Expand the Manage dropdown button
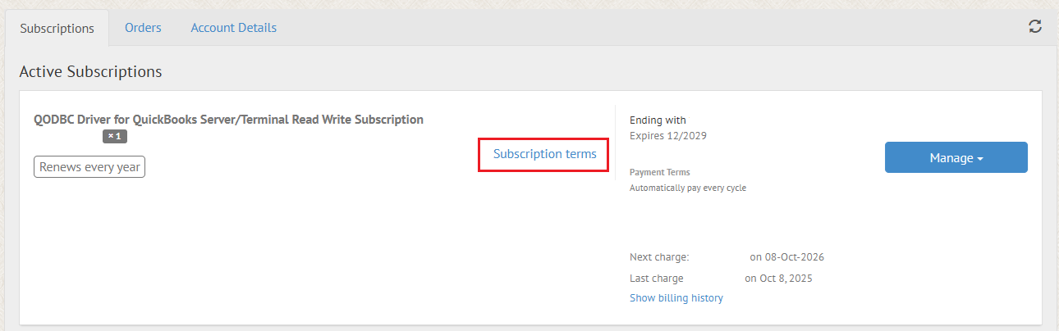The height and width of the screenshot is (331, 1059). click(956, 157)
